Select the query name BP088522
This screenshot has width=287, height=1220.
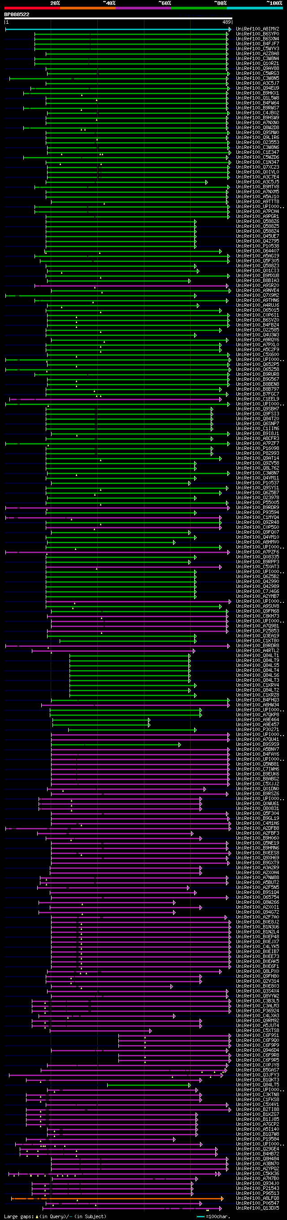pyautogui.click(x=17, y=15)
